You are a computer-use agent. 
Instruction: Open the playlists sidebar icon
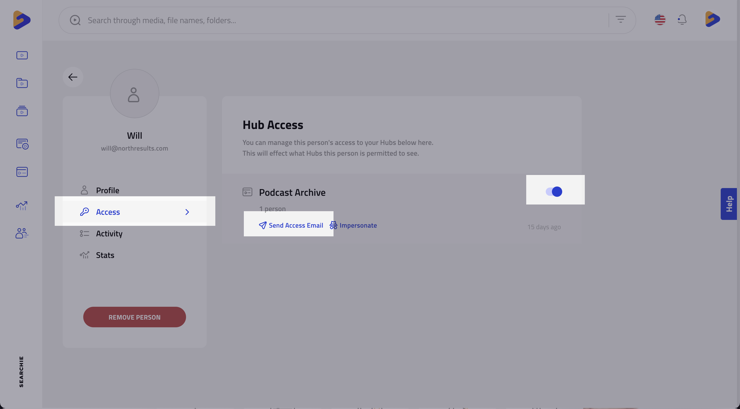22,111
